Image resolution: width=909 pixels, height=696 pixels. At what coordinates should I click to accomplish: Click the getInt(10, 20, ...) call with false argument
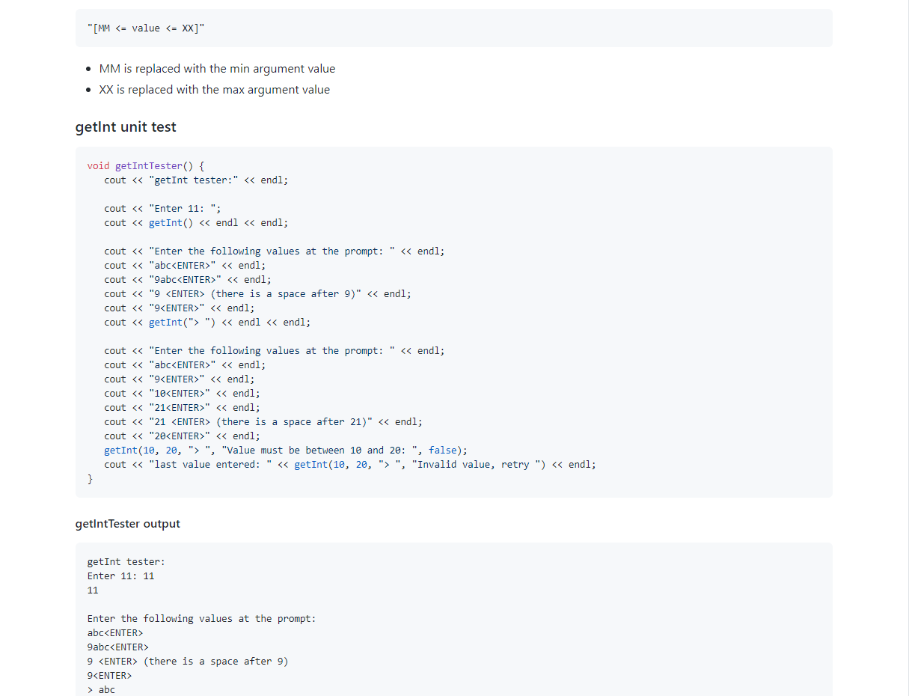pyautogui.click(x=285, y=450)
